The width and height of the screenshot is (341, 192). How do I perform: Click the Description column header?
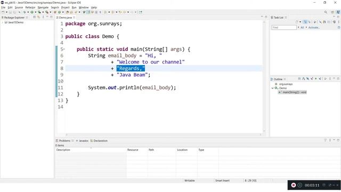pyautogui.click(x=91, y=150)
